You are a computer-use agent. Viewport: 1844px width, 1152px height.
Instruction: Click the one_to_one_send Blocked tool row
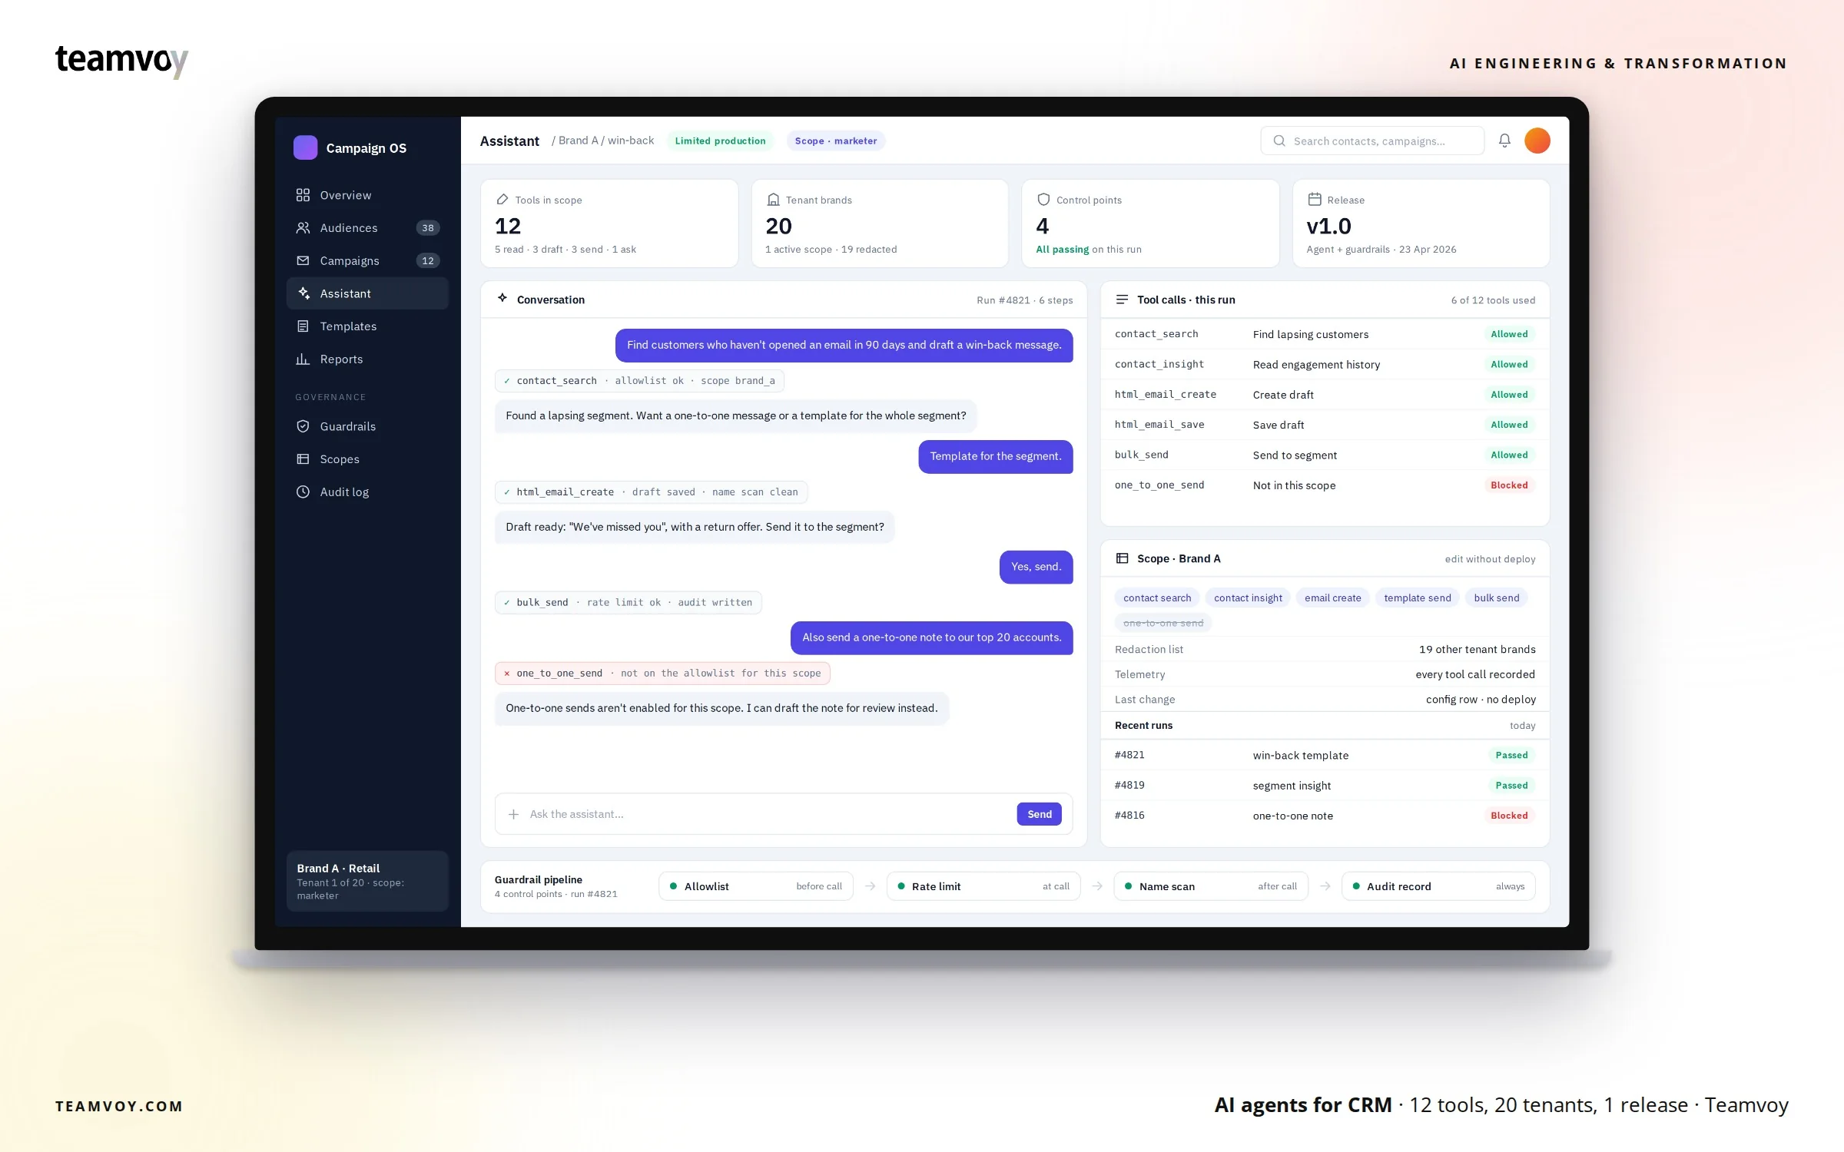[1325, 485]
